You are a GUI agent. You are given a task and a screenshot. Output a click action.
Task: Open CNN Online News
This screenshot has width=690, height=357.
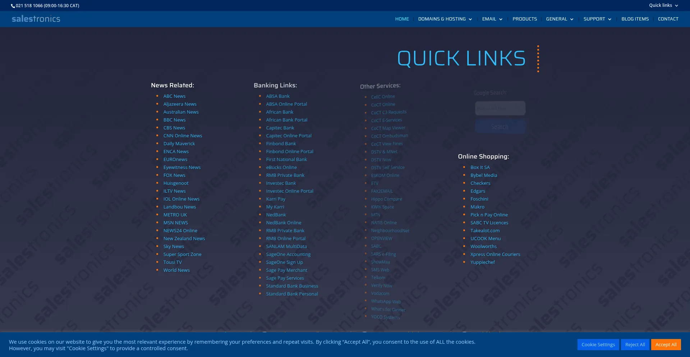click(x=183, y=136)
